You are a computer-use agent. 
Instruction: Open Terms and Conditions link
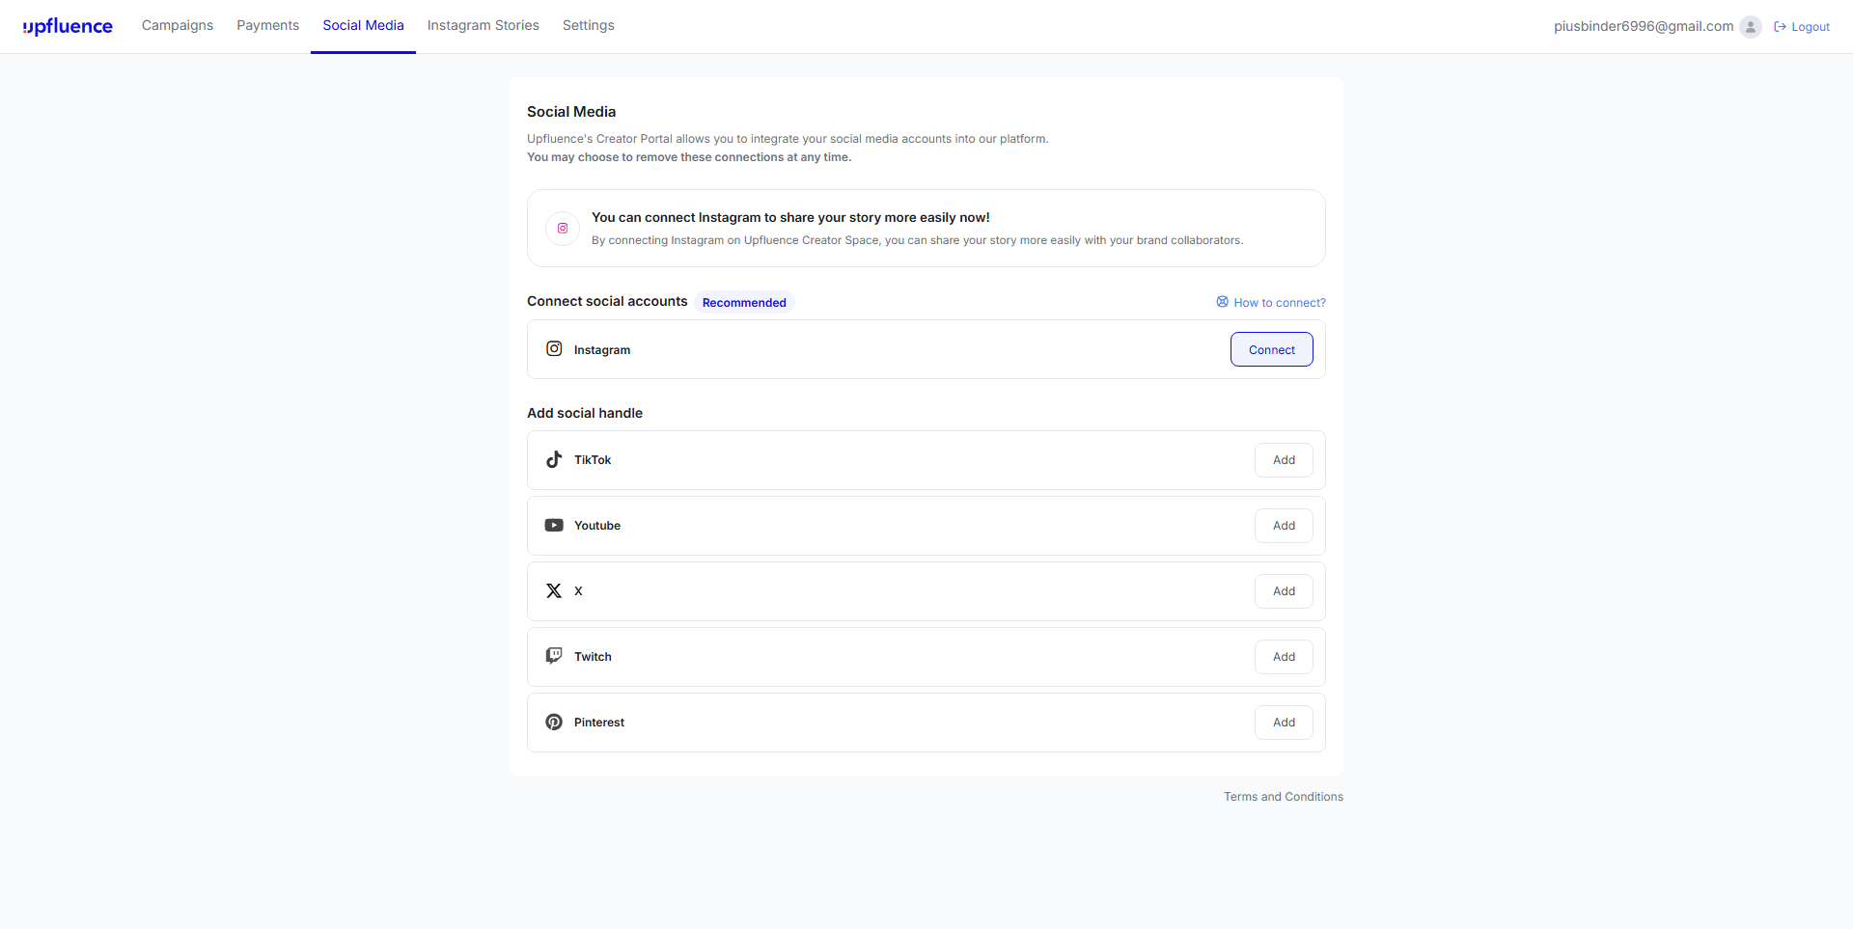[1283, 797]
